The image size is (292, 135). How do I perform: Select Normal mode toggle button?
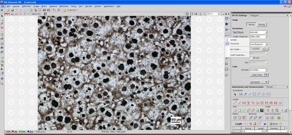(251, 24)
